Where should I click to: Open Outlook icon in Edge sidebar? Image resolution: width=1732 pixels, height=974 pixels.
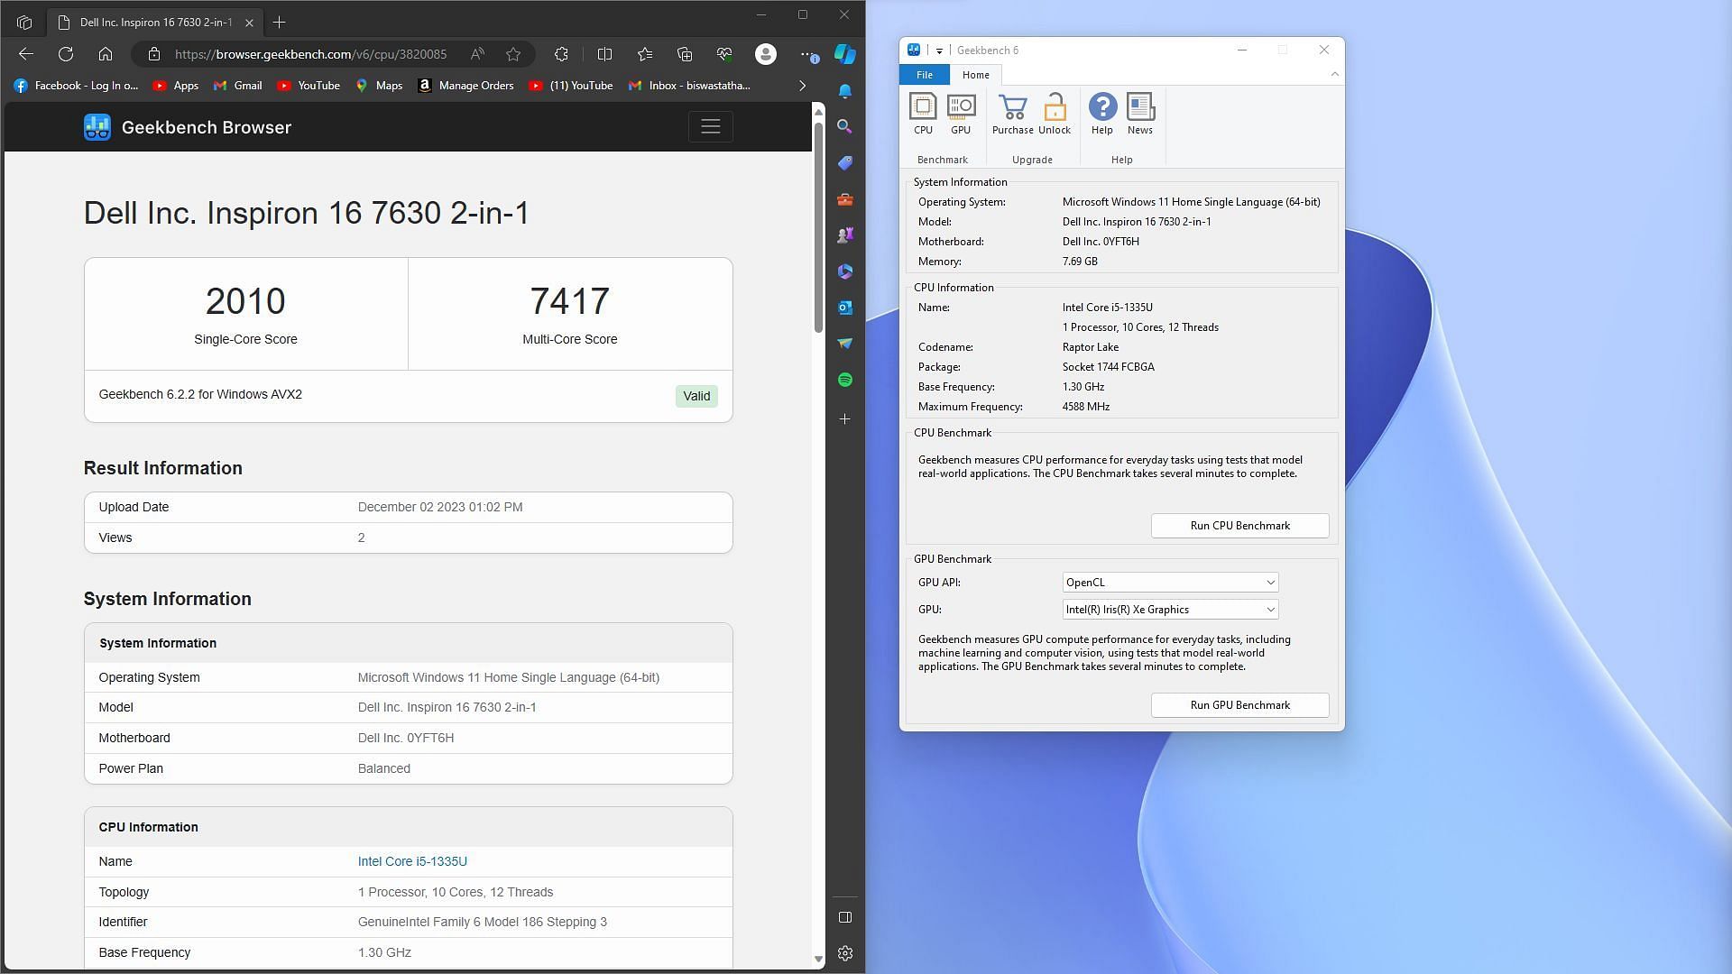[844, 308]
